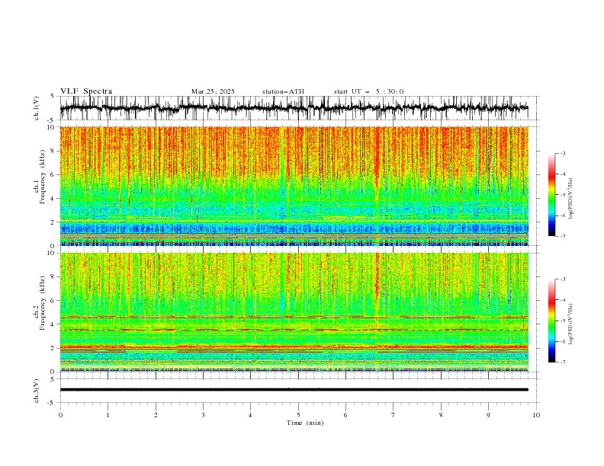Viewport: 604px width, 466px height.
Task: Click time axis tick label 9
Action: click(x=488, y=415)
